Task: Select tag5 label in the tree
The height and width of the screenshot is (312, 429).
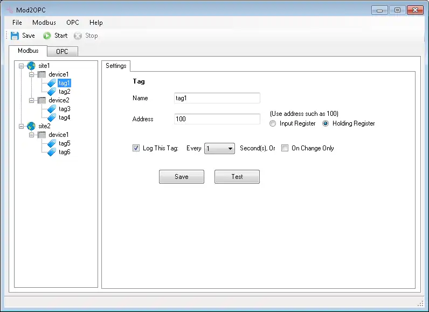Action: click(x=65, y=143)
